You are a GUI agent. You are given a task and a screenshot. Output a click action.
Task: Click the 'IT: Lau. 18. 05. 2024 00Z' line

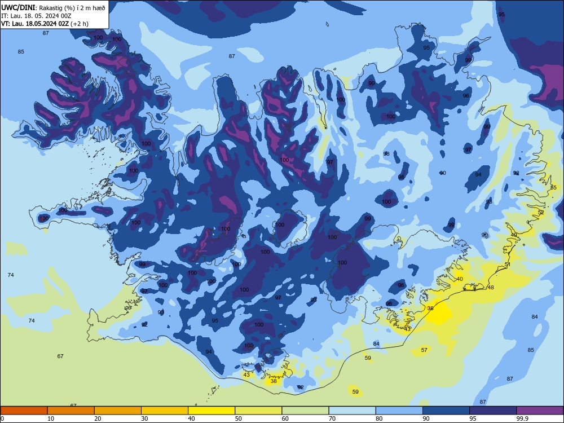point(36,16)
